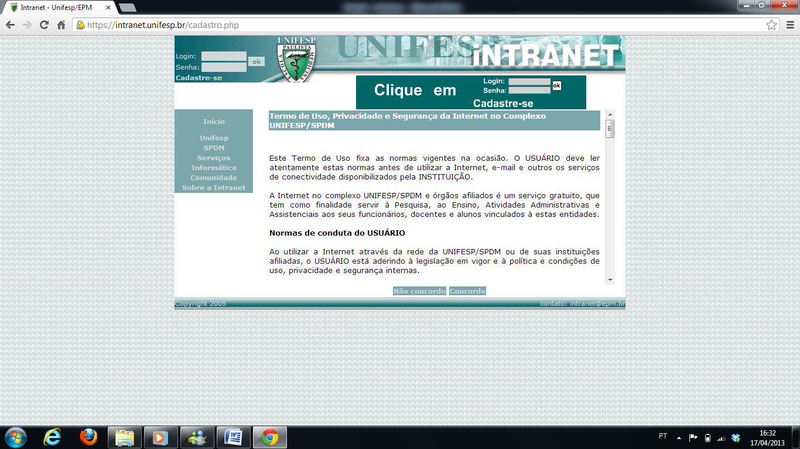
Task: Click the terms scrollbar thumb
Action: pos(610,129)
